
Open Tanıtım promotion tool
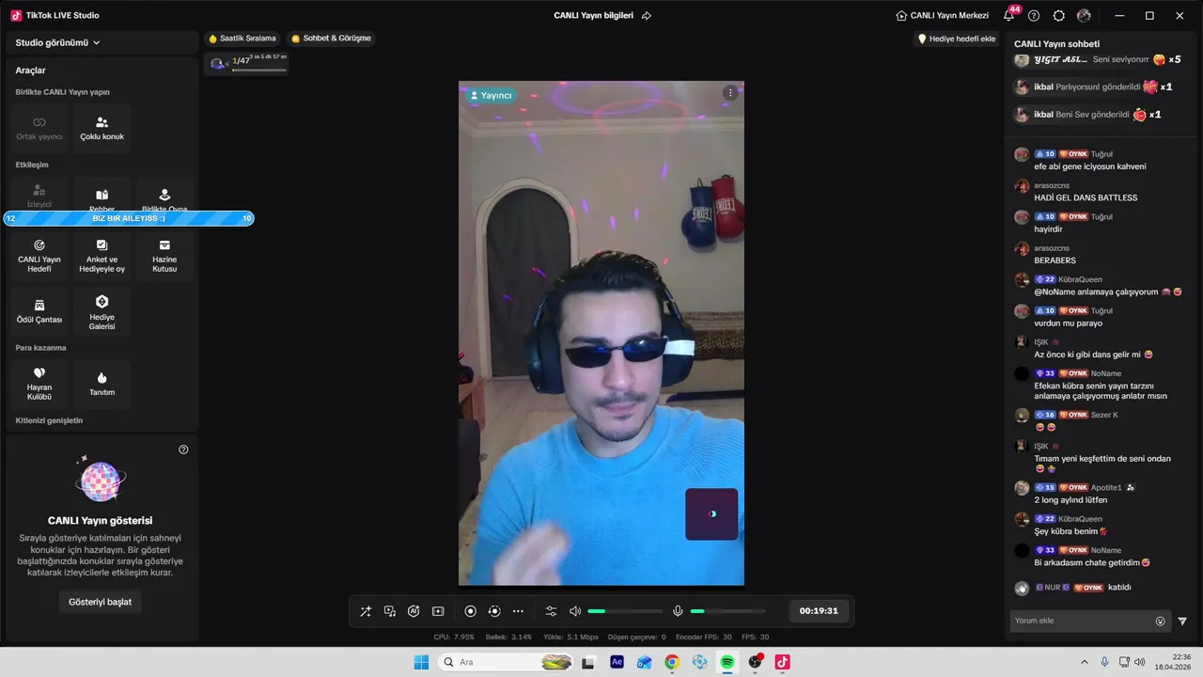pyautogui.click(x=102, y=384)
